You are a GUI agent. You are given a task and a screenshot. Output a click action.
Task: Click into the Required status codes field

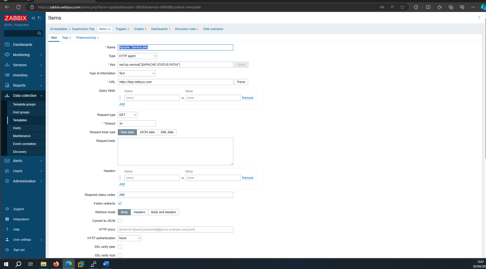click(x=175, y=195)
